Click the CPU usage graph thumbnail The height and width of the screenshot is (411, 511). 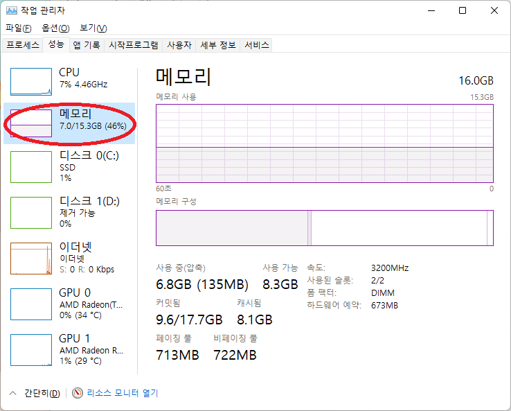[x=31, y=82]
